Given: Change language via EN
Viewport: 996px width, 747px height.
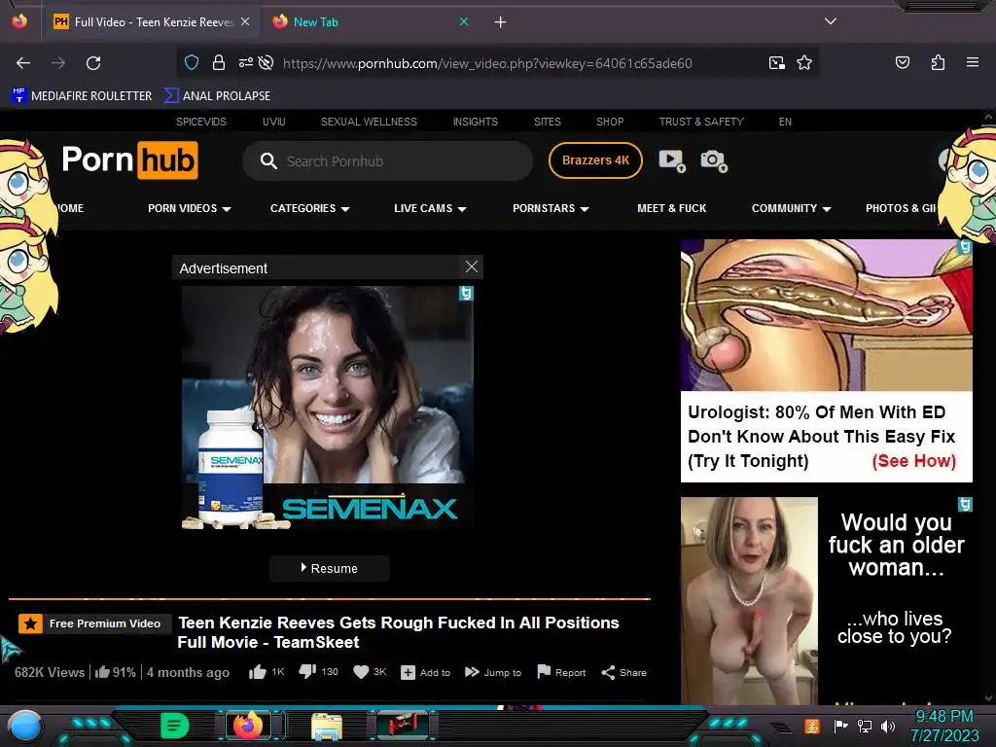Looking at the screenshot, I should [x=785, y=122].
